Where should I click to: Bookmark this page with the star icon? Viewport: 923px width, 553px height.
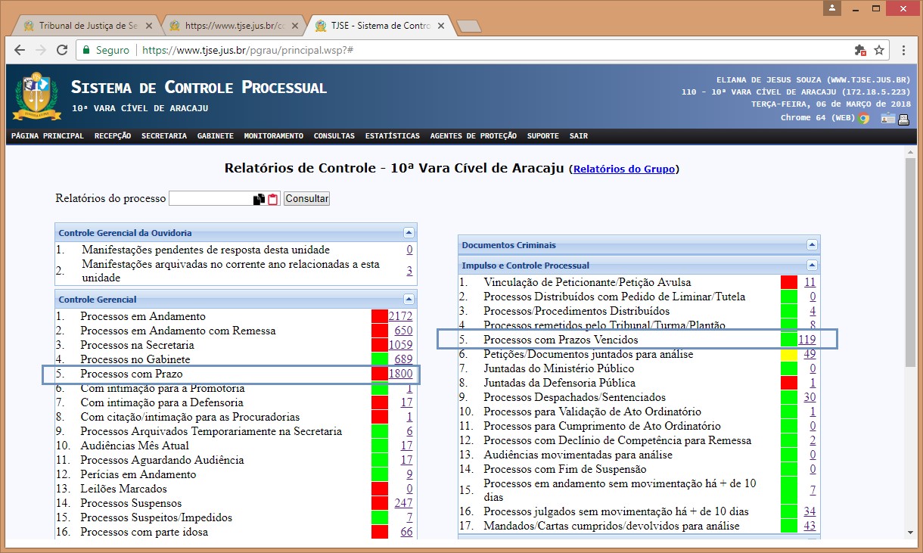point(879,50)
